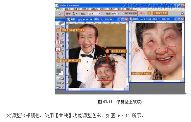The height and width of the screenshot is (122, 191).
Task: Click the feather logo atop the toolbox
Action: coord(60,23)
